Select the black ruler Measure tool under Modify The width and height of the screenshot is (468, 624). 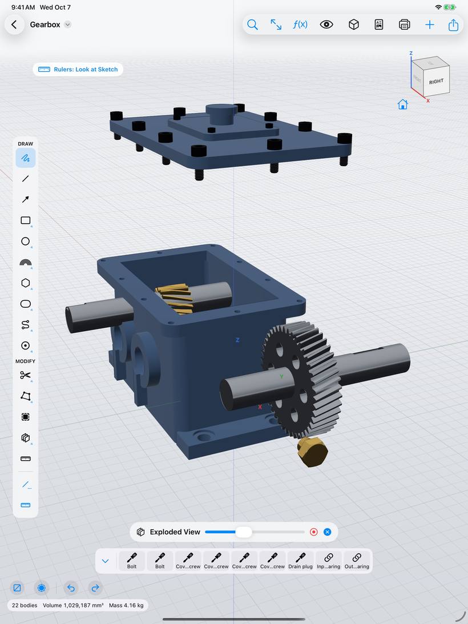pyautogui.click(x=26, y=458)
